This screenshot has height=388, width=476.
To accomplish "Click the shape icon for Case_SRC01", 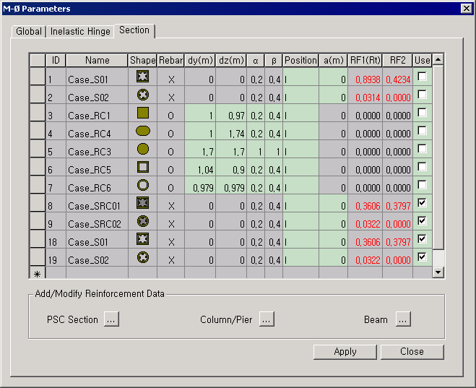I will (142, 203).
